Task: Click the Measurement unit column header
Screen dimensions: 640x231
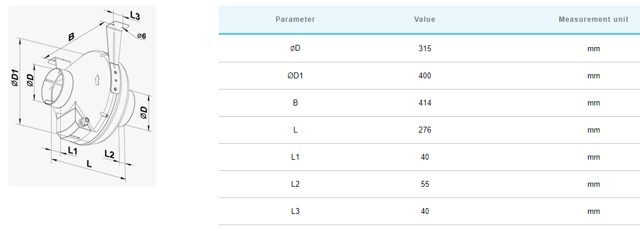Action: tap(593, 19)
